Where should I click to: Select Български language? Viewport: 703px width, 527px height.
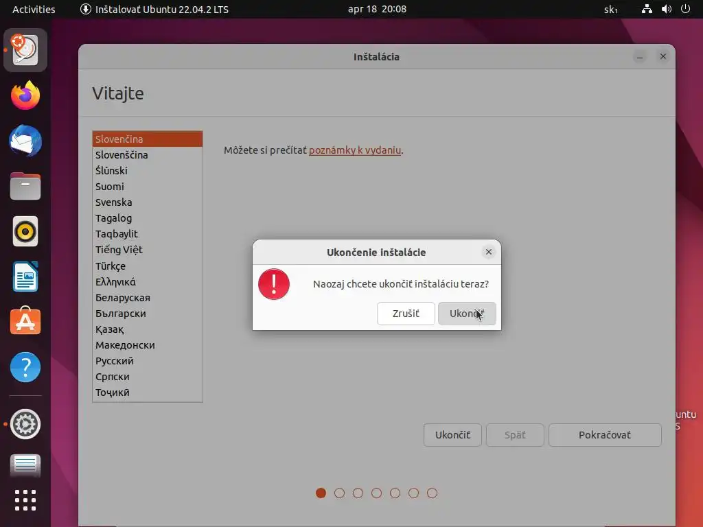pos(148,313)
